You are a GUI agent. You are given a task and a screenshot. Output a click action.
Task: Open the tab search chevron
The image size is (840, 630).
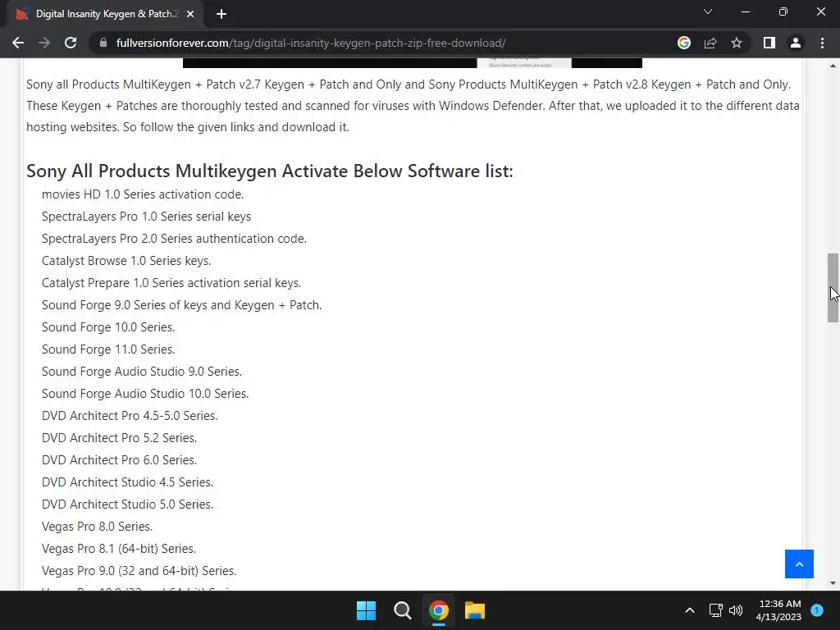708,11
